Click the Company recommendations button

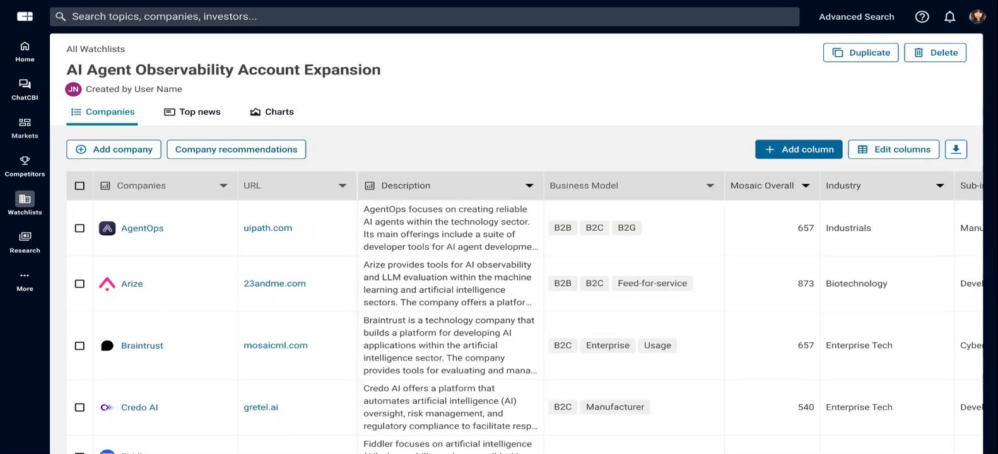[x=236, y=149]
